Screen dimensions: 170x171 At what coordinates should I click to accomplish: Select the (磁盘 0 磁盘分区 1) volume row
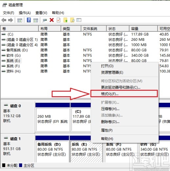[85, 39]
